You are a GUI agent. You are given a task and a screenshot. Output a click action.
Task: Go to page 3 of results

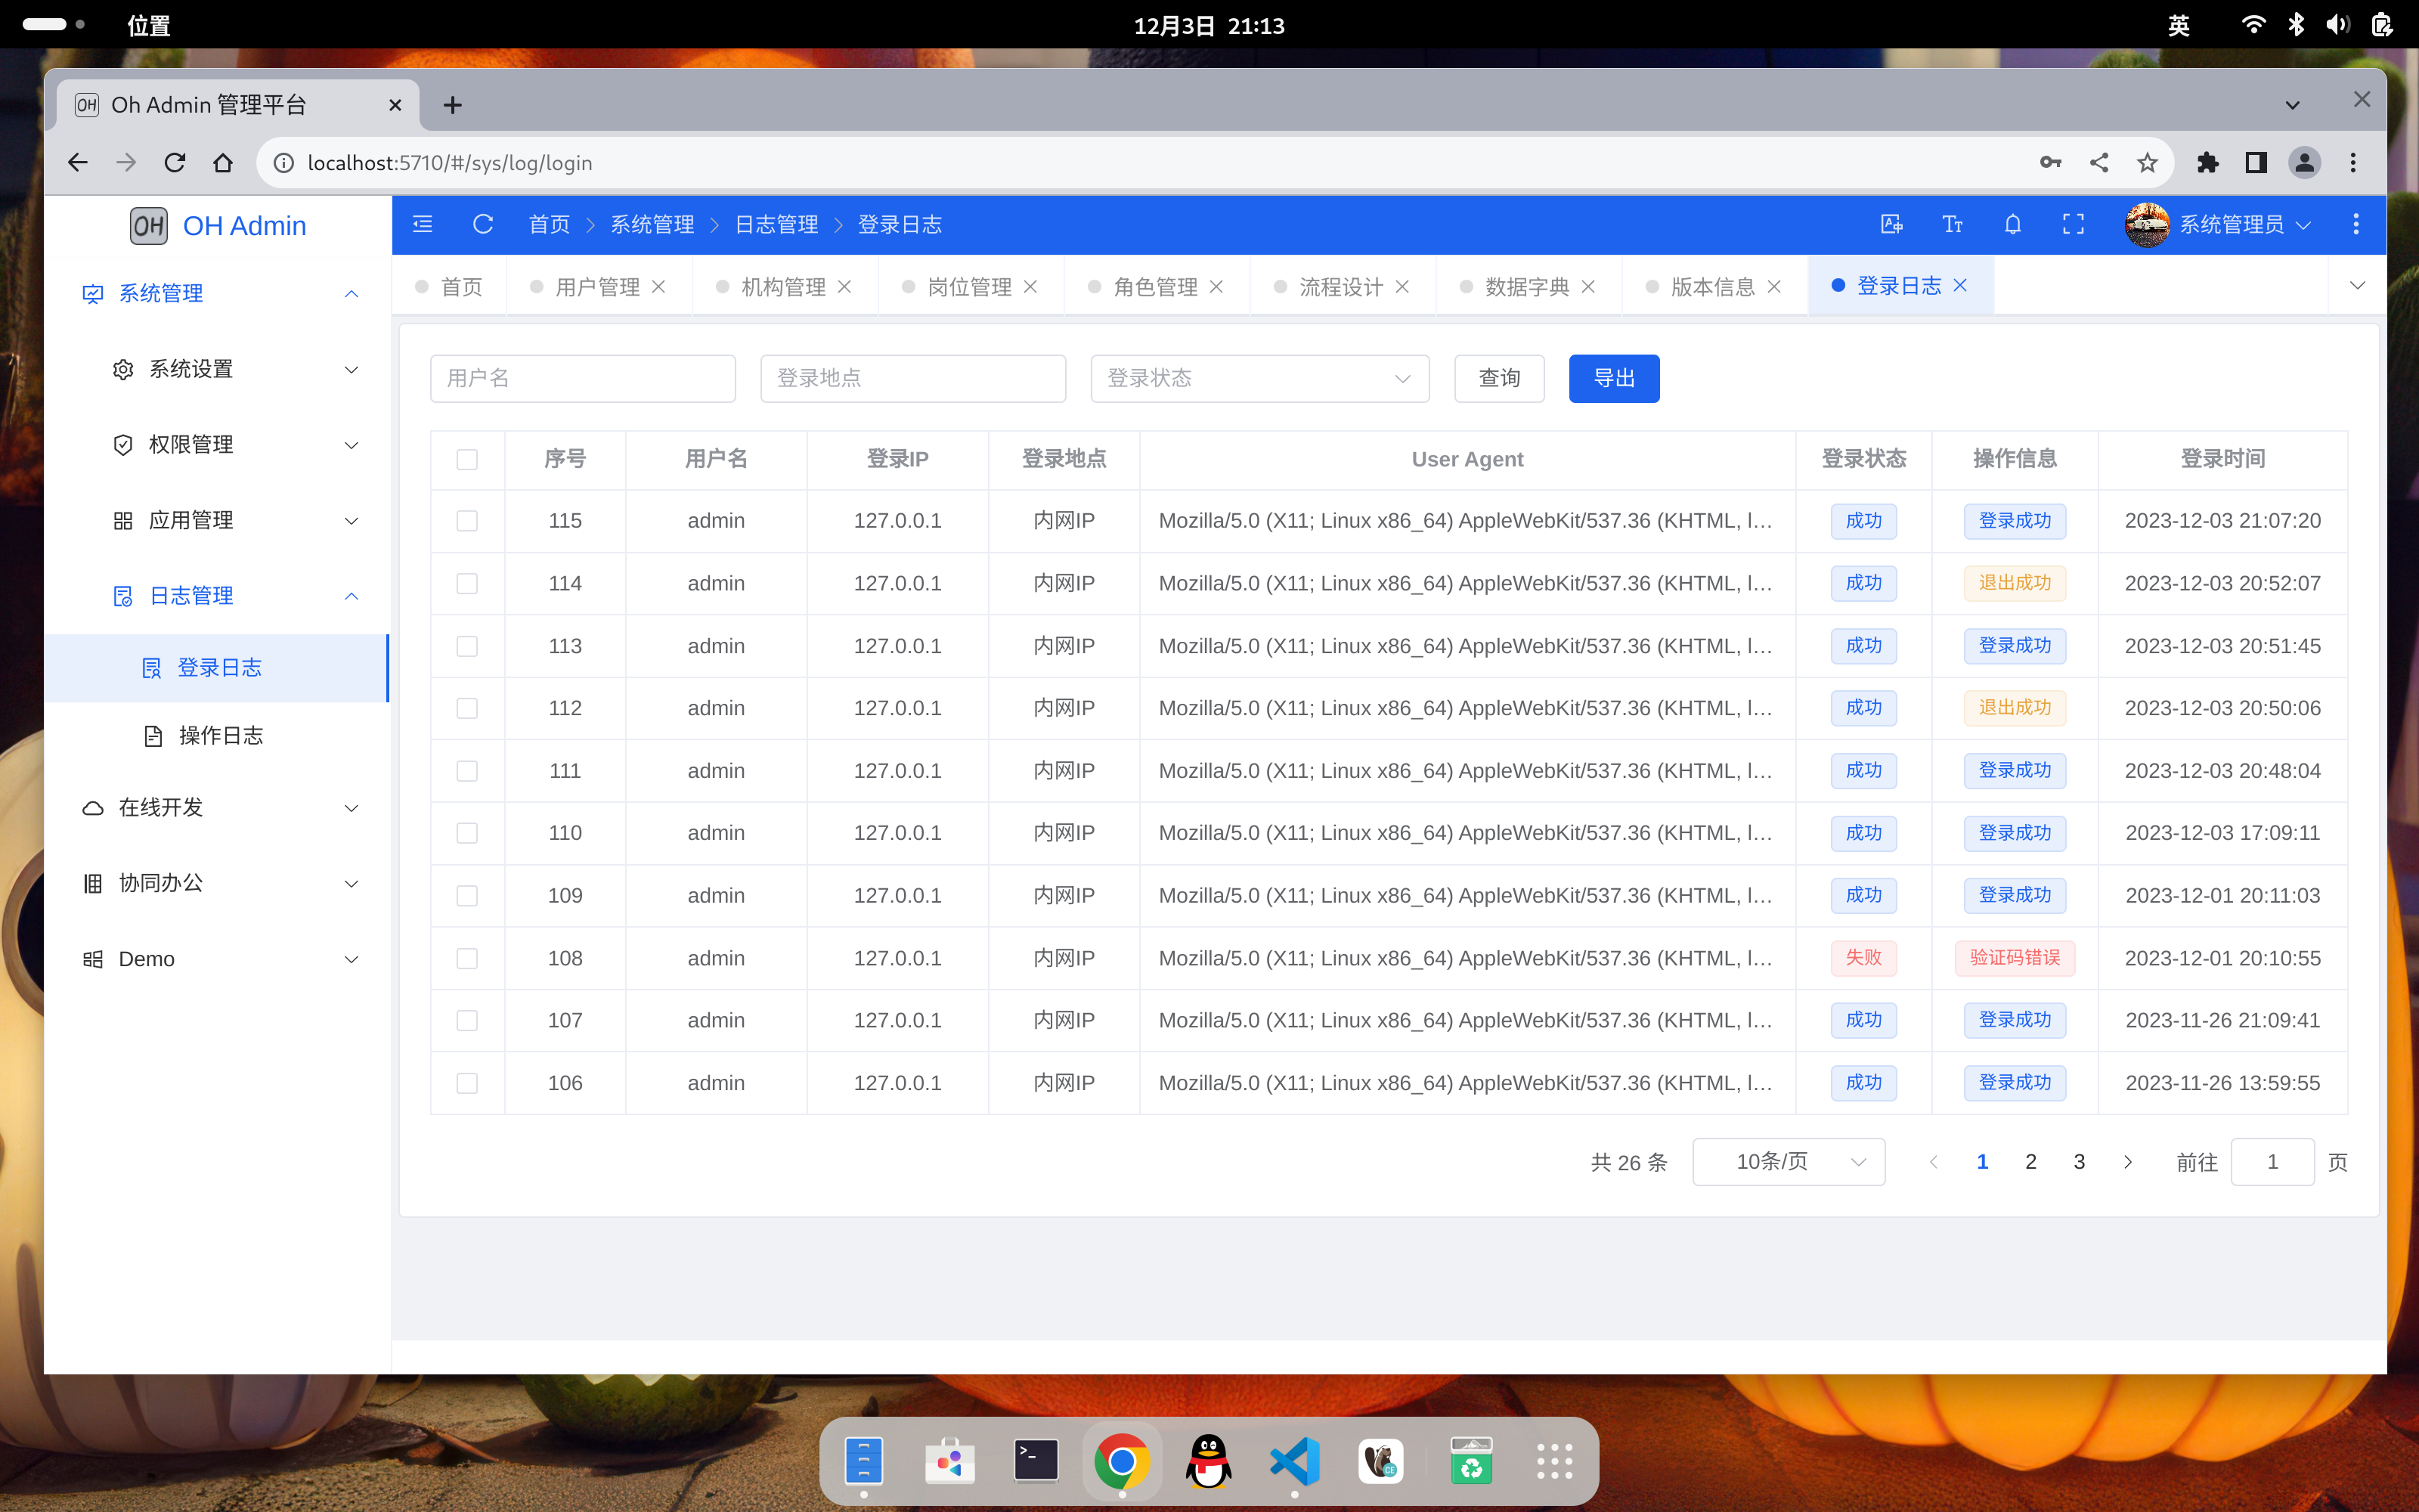coord(2079,1162)
